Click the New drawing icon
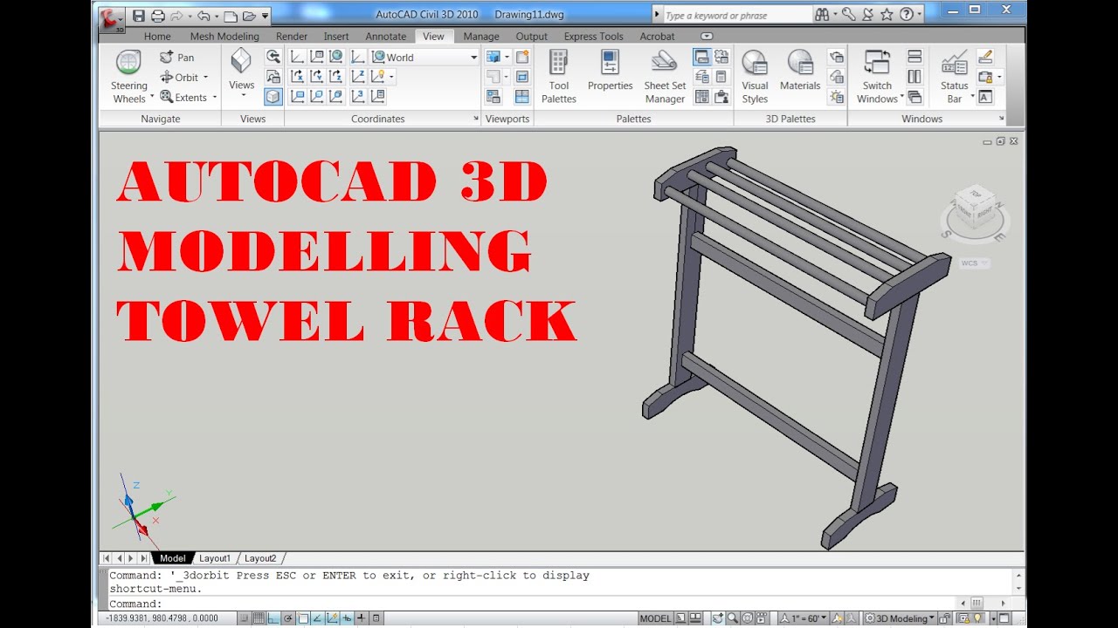The image size is (1118, 628). click(231, 16)
